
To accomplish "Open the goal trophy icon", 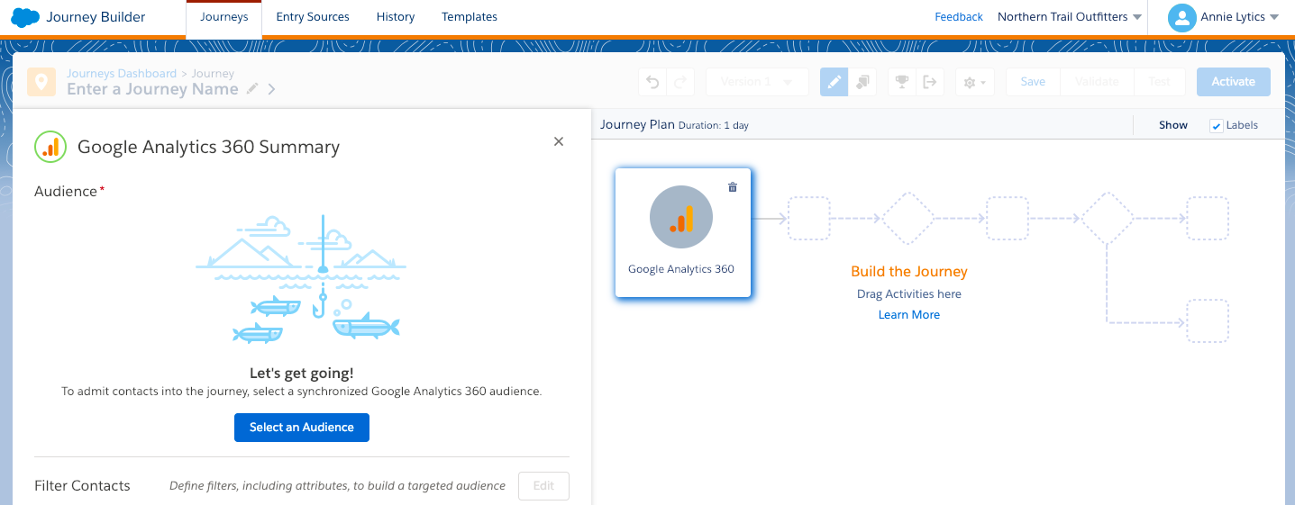I will (902, 82).
